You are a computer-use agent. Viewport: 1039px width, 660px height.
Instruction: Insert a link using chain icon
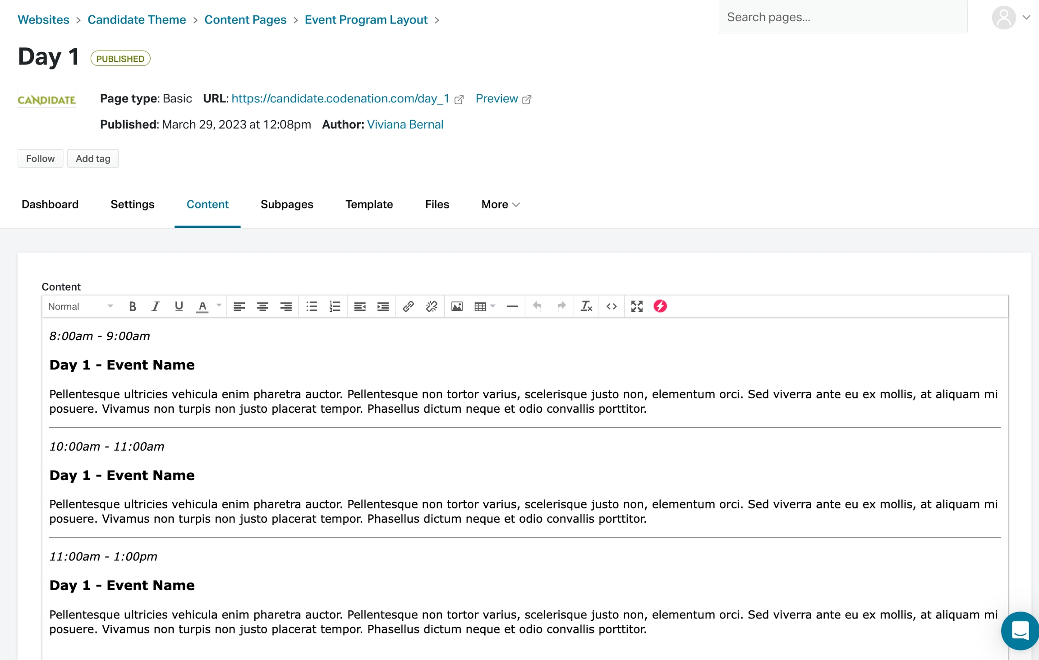(408, 306)
